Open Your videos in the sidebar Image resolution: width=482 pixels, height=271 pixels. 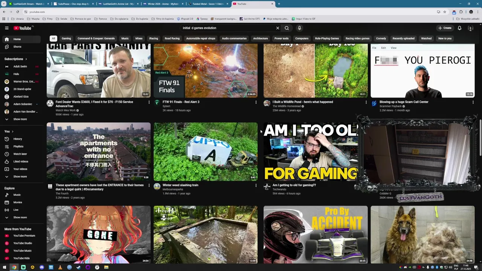(21, 169)
